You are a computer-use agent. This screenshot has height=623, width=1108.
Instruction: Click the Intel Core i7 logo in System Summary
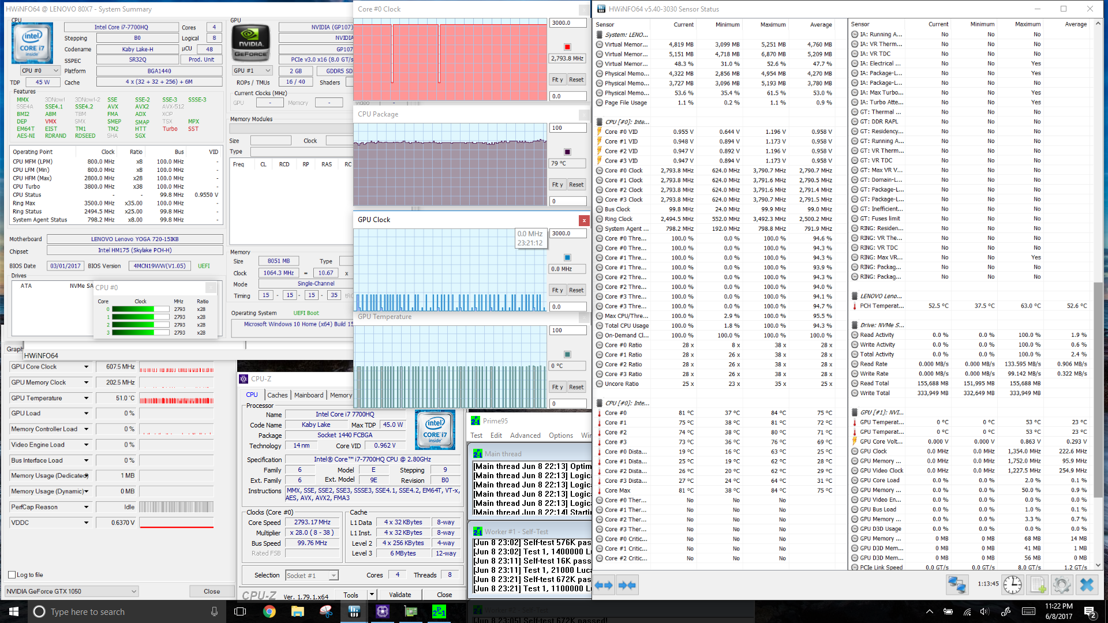(32, 44)
